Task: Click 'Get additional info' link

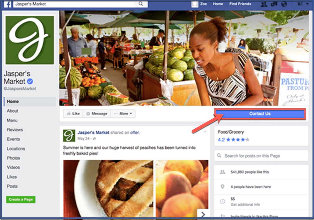Action: pyautogui.click(x=245, y=204)
